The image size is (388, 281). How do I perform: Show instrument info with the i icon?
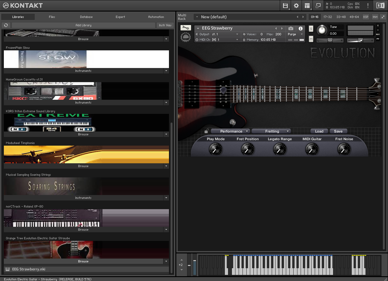(301, 29)
